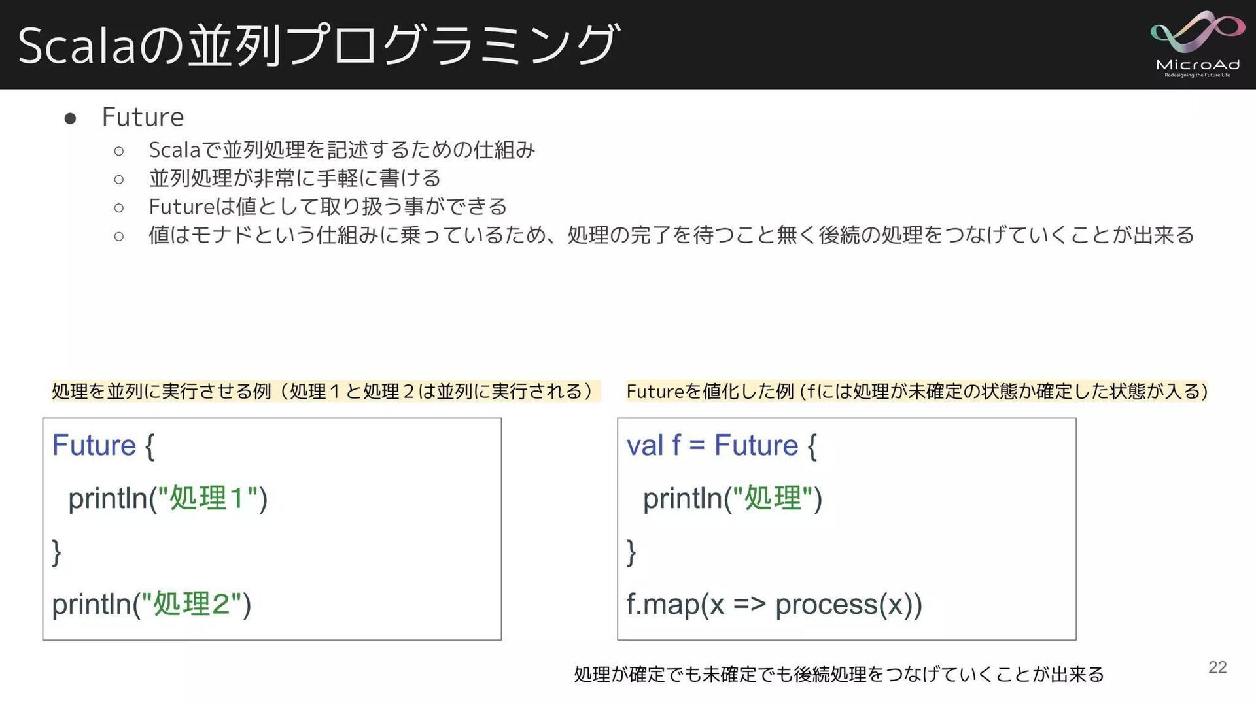Click println("処理2") code line
The image size is (1256, 706).
point(152,604)
